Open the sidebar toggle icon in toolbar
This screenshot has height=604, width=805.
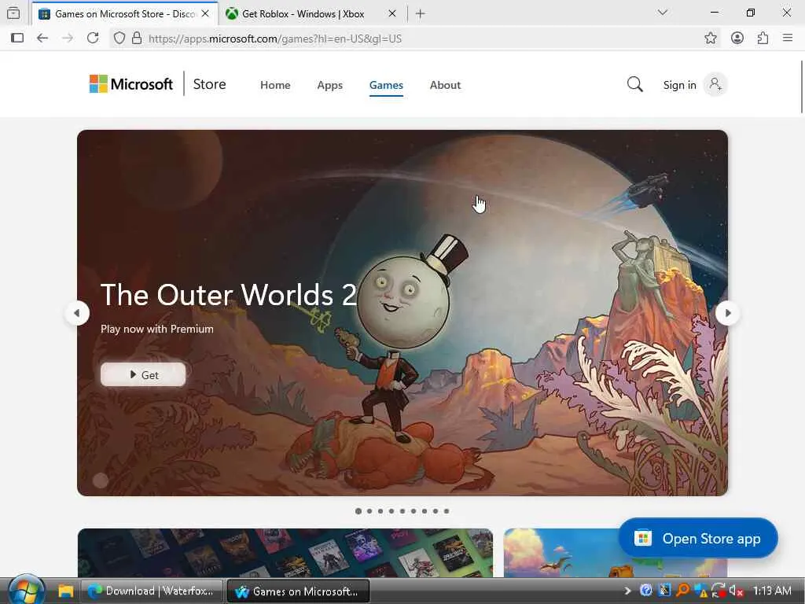tap(17, 38)
